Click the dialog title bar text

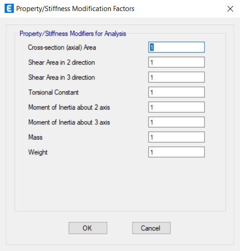click(75, 9)
